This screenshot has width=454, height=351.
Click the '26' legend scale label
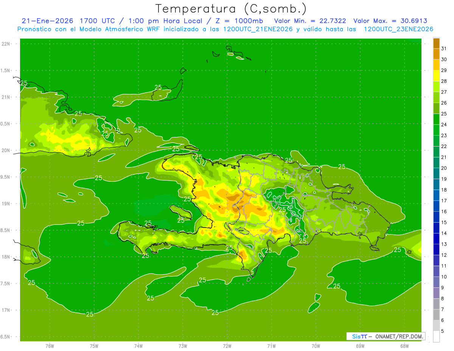pyautogui.click(x=444, y=103)
